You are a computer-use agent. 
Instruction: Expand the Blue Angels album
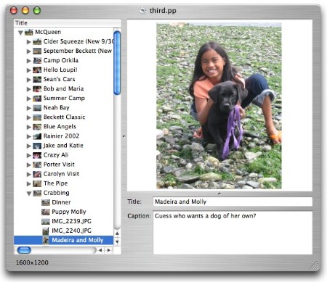click(28, 127)
